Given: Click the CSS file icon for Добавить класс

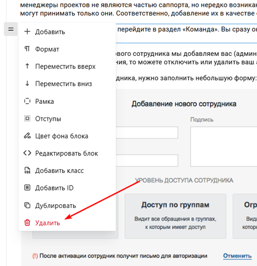Looking at the screenshot, I should (x=27, y=170).
